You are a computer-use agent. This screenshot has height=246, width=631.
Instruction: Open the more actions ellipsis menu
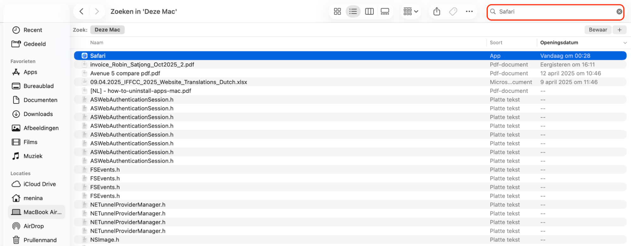469,12
